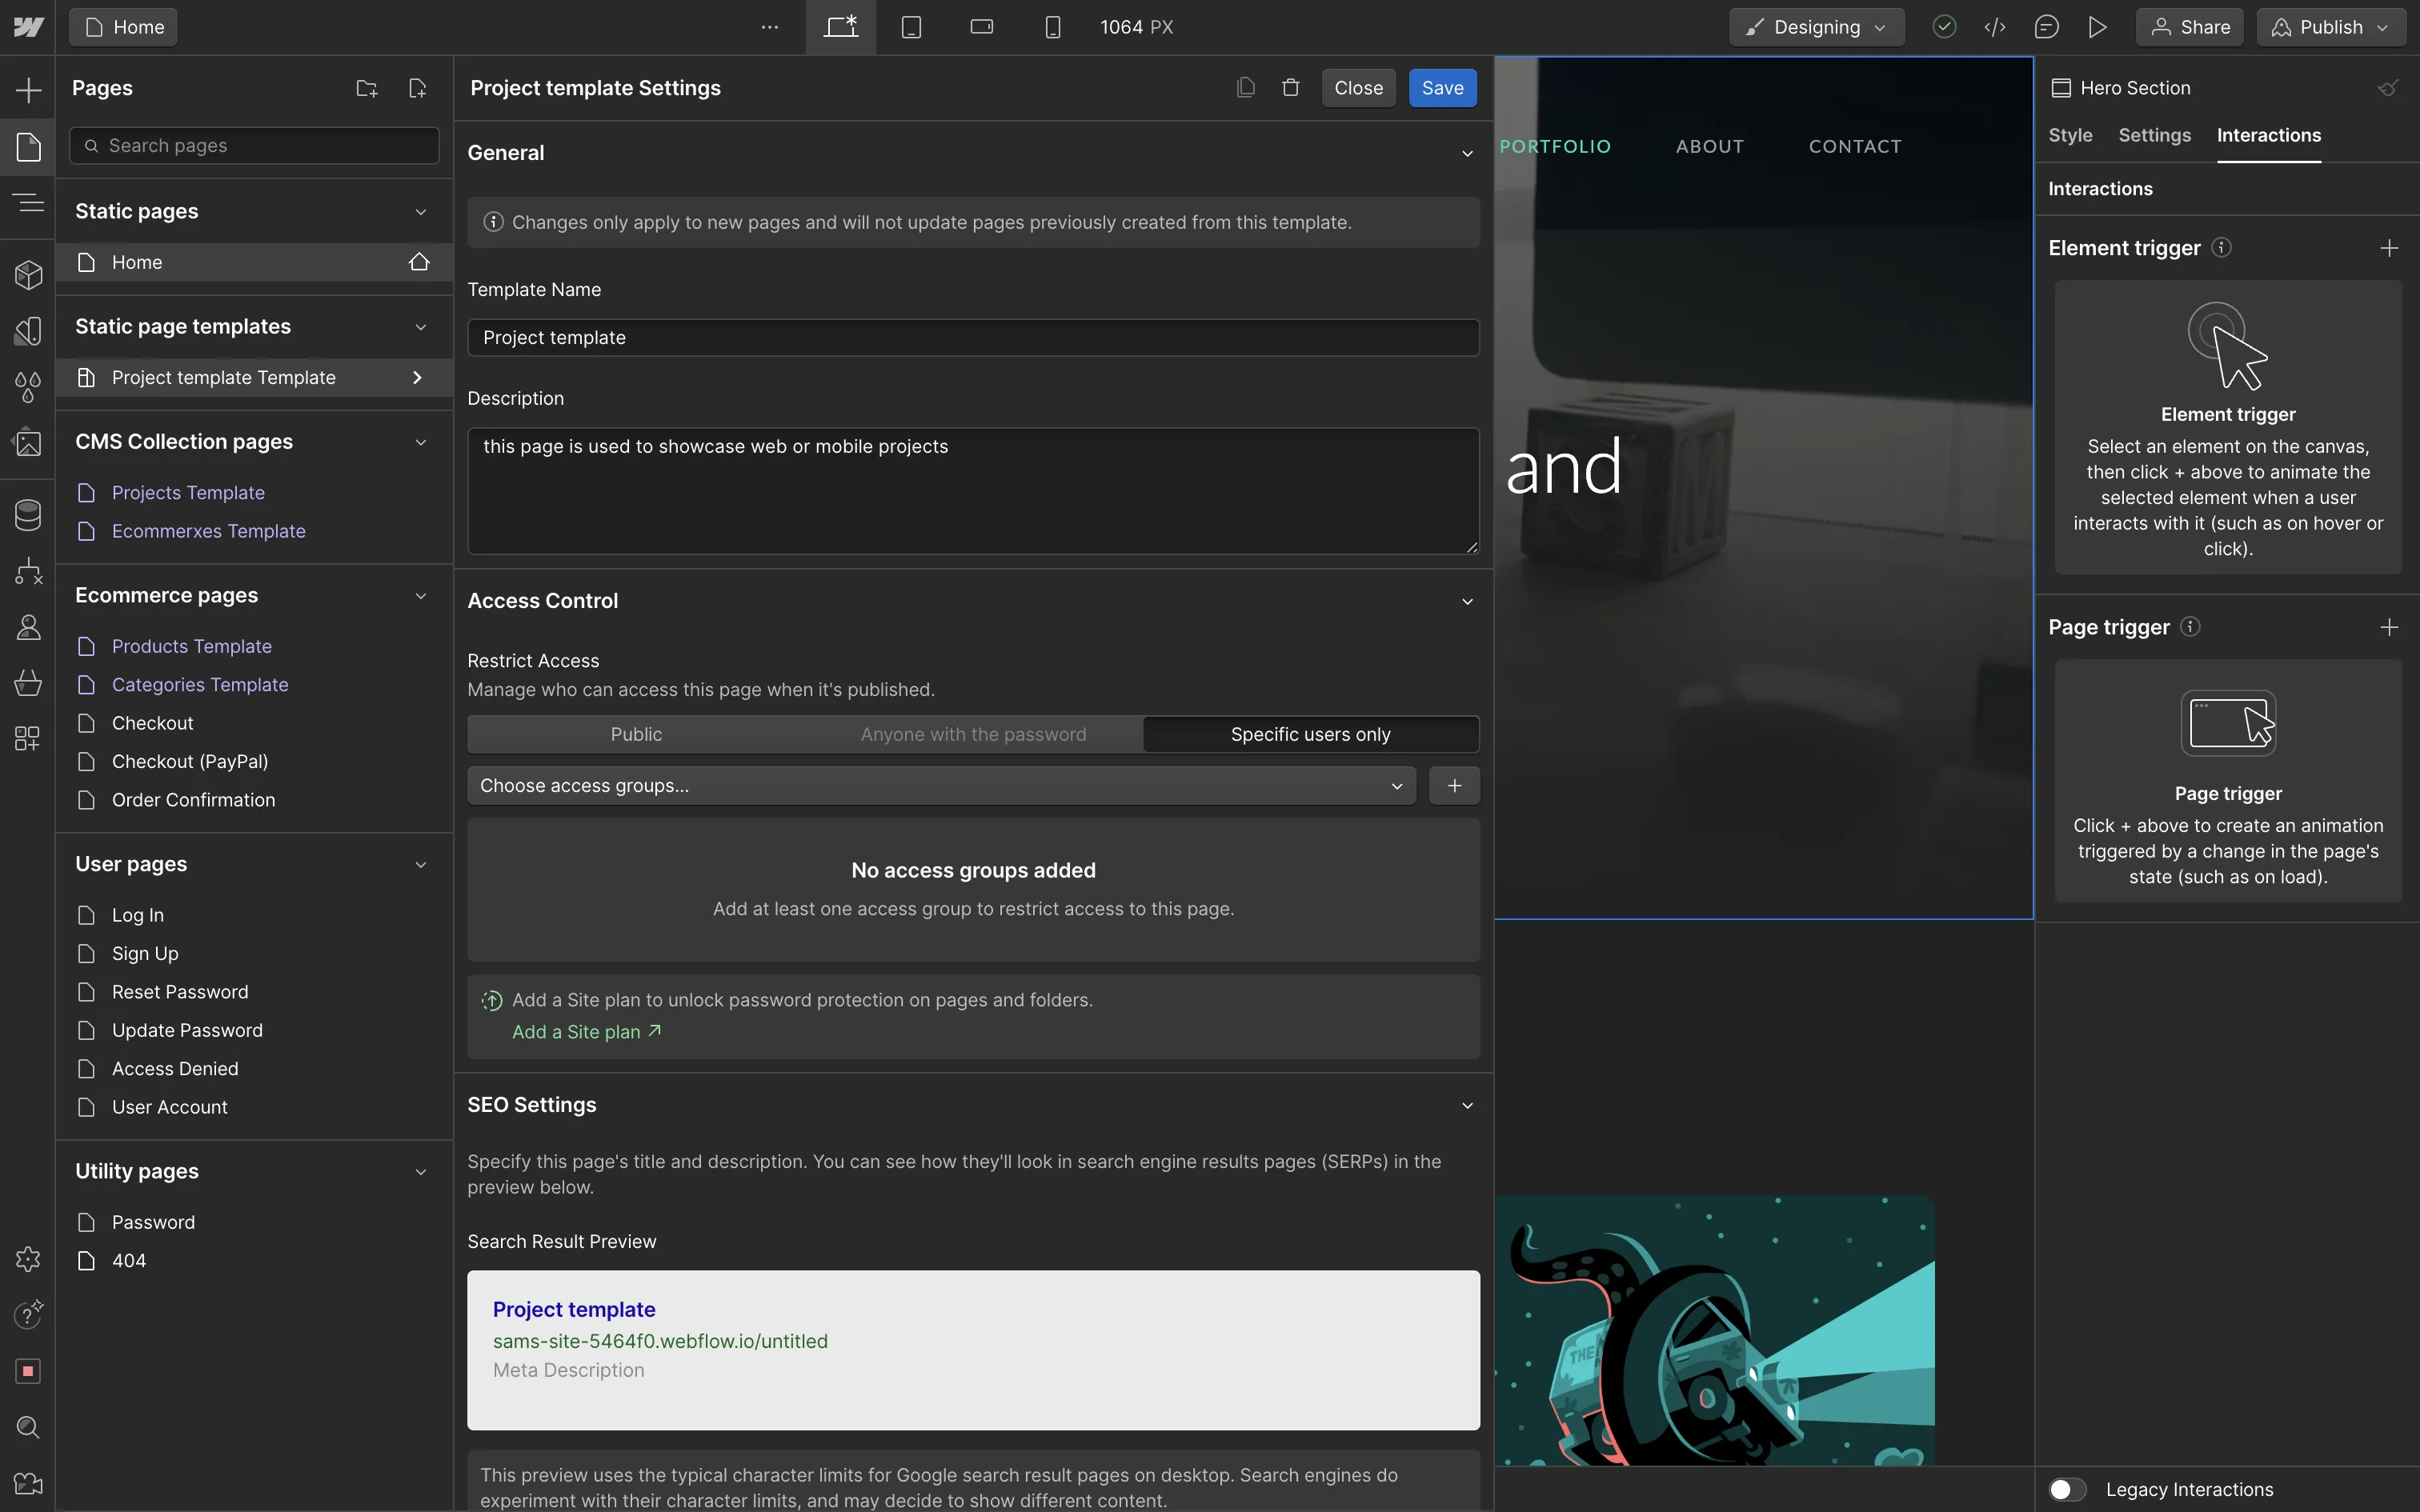Collapse the Static pages section
Viewport: 2420px width, 1512px height.
click(420, 211)
